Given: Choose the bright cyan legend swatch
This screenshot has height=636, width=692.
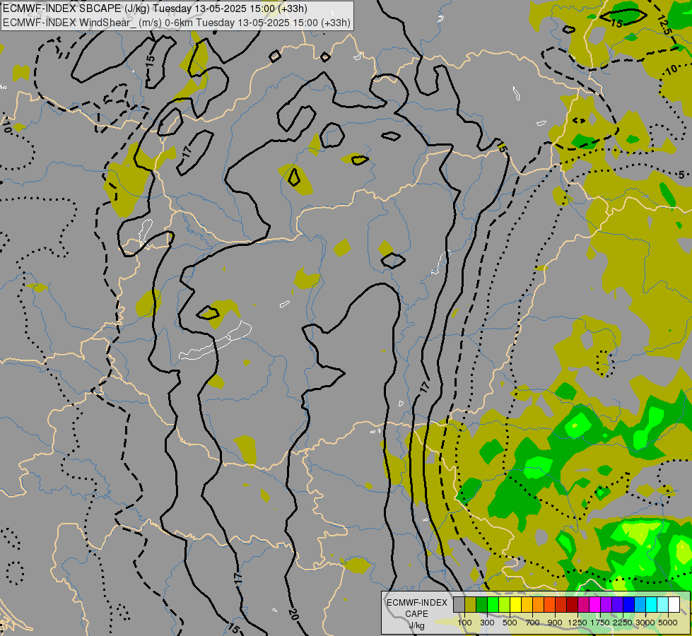Looking at the screenshot, I should [652, 605].
